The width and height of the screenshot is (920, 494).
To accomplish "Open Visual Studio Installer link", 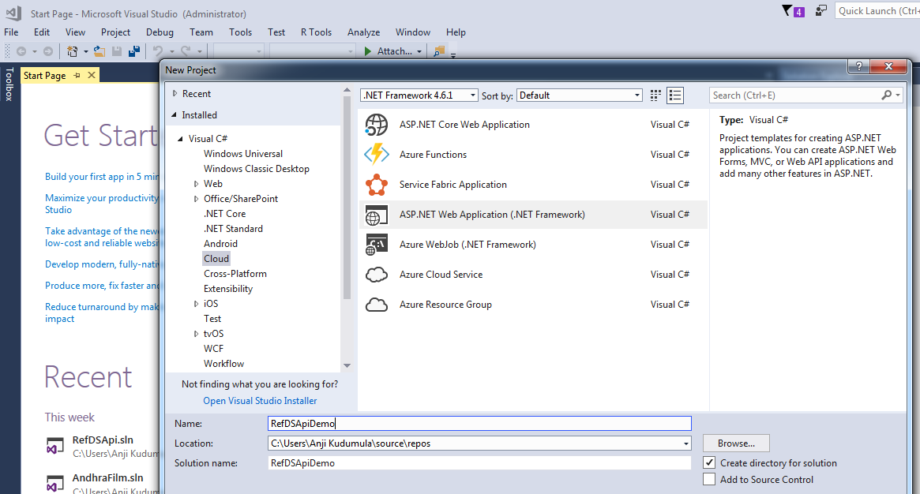I will tap(260, 401).
